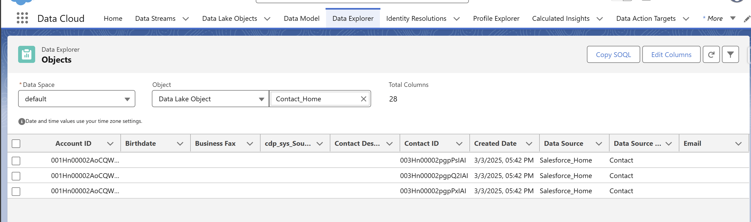
Task: Open Email column menu chevron
Action: [738, 144]
